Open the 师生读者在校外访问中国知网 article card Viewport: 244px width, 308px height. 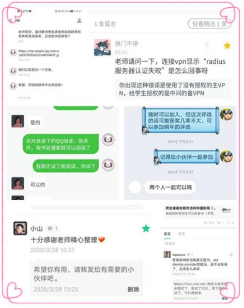click(199, 211)
